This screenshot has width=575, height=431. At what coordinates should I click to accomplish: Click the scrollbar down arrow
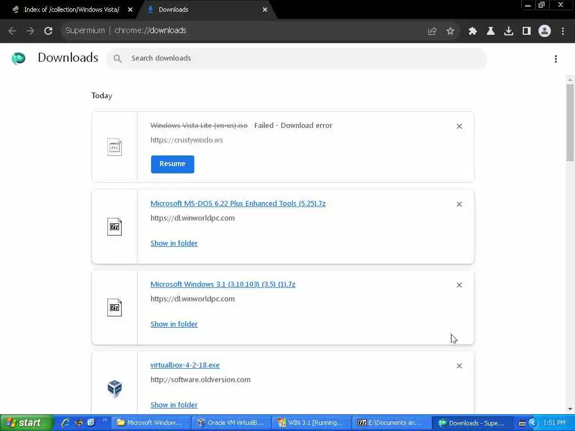click(570, 409)
